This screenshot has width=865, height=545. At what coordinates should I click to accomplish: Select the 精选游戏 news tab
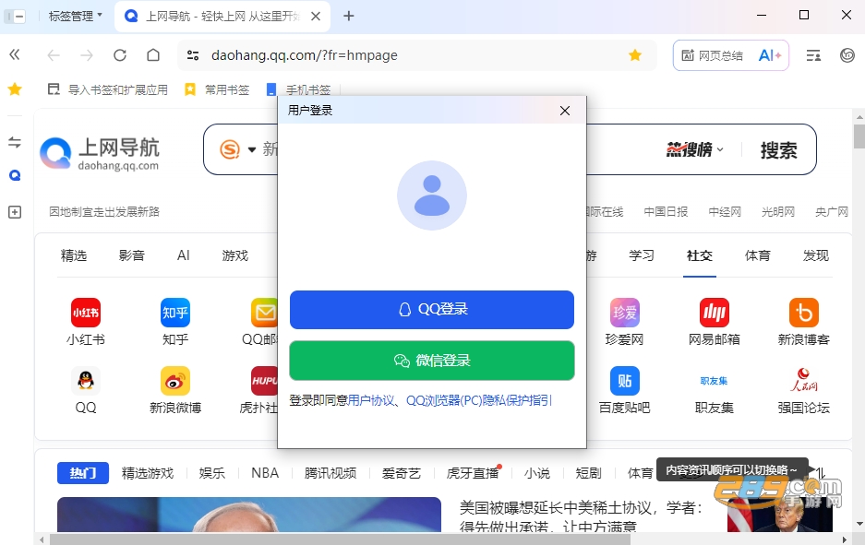(148, 473)
